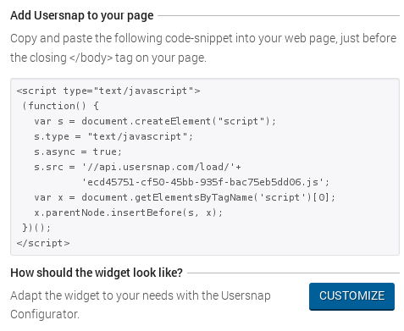The height and width of the screenshot is (331, 404).
Task: Click the 'var s' declaration in the snippet
Action: (x=48, y=121)
